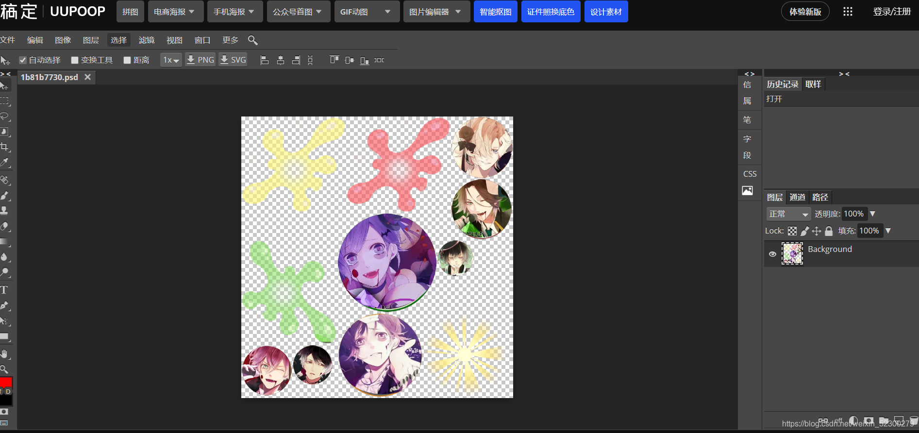The width and height of the screenshot is (919, 433).
Task: Open the CSS side panel
Action: pos(750,174)
